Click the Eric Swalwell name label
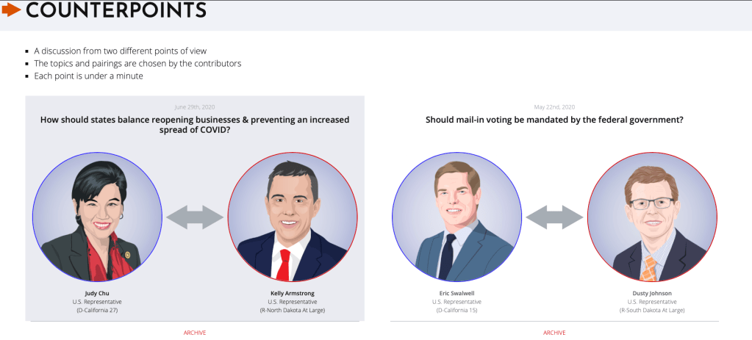752x340 pixels. 456,293
